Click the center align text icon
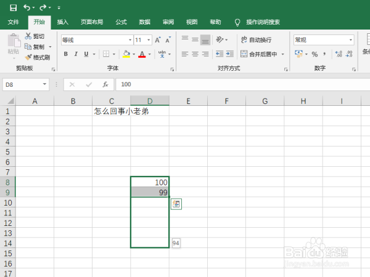Screen dimensions: 370x277 pyautogui.click(x=195, y=54)
